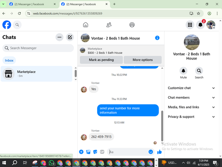The image size is (222, 167).
Task: Expand Privacy & support section
Action: [x=191, y=117]
